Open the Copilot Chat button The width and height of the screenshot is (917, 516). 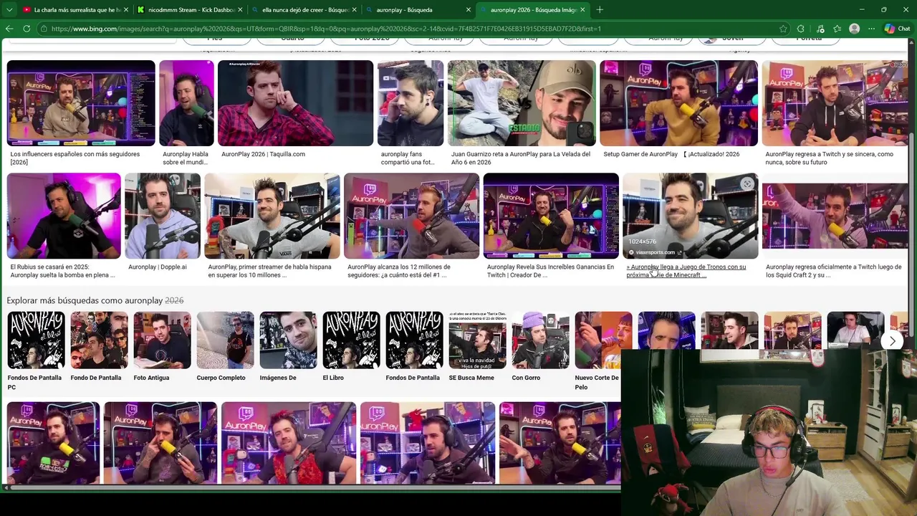click(x=898, y=29)
